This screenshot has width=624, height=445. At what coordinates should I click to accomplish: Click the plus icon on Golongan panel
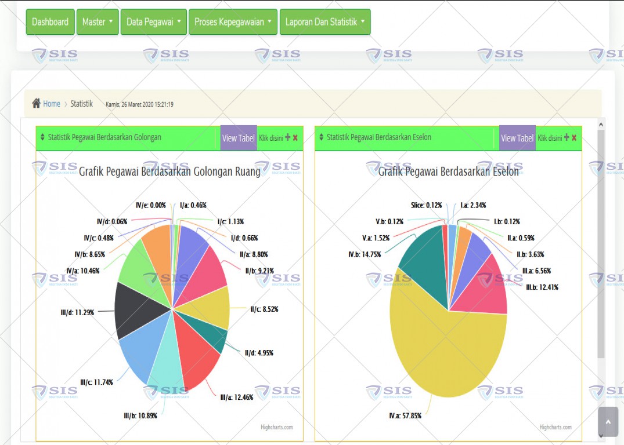coord(288,137)
